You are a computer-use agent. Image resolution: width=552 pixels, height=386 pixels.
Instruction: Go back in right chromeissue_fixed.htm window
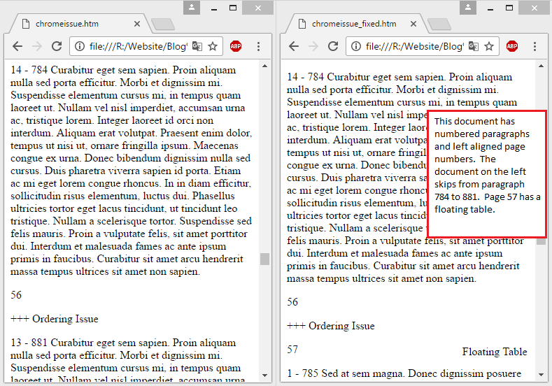294,46
